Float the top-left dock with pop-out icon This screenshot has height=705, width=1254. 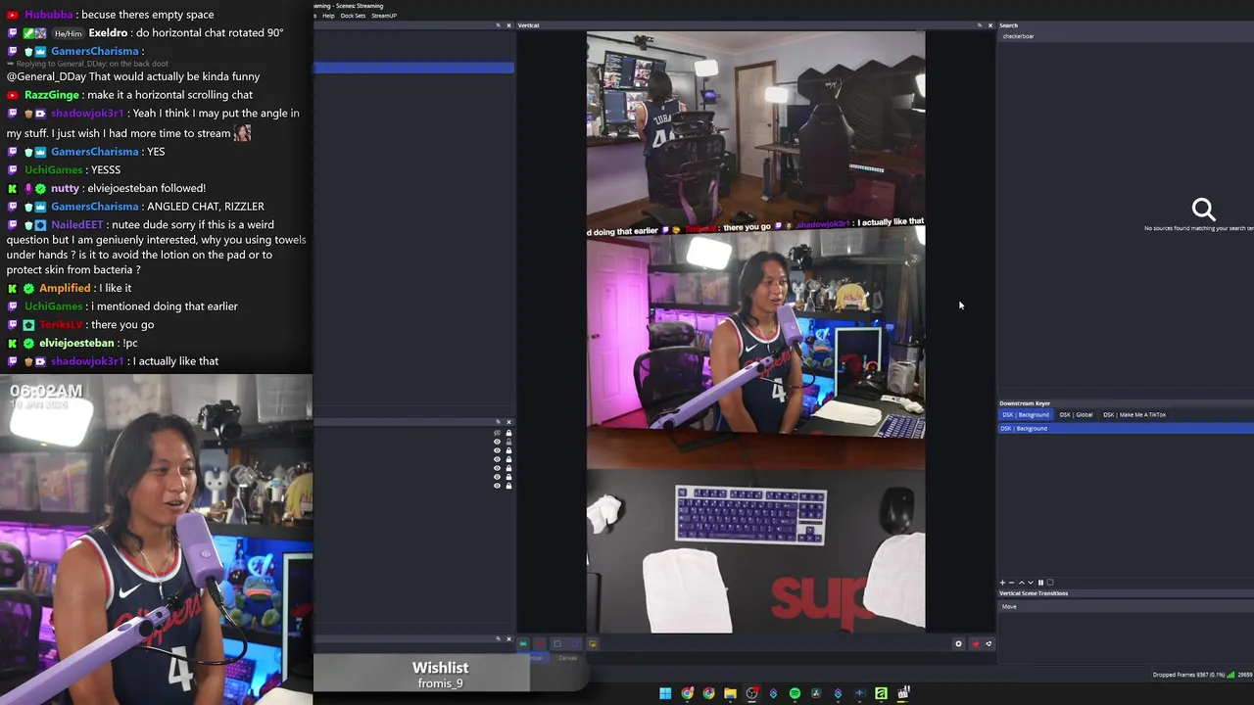click(x=498, y=24)
